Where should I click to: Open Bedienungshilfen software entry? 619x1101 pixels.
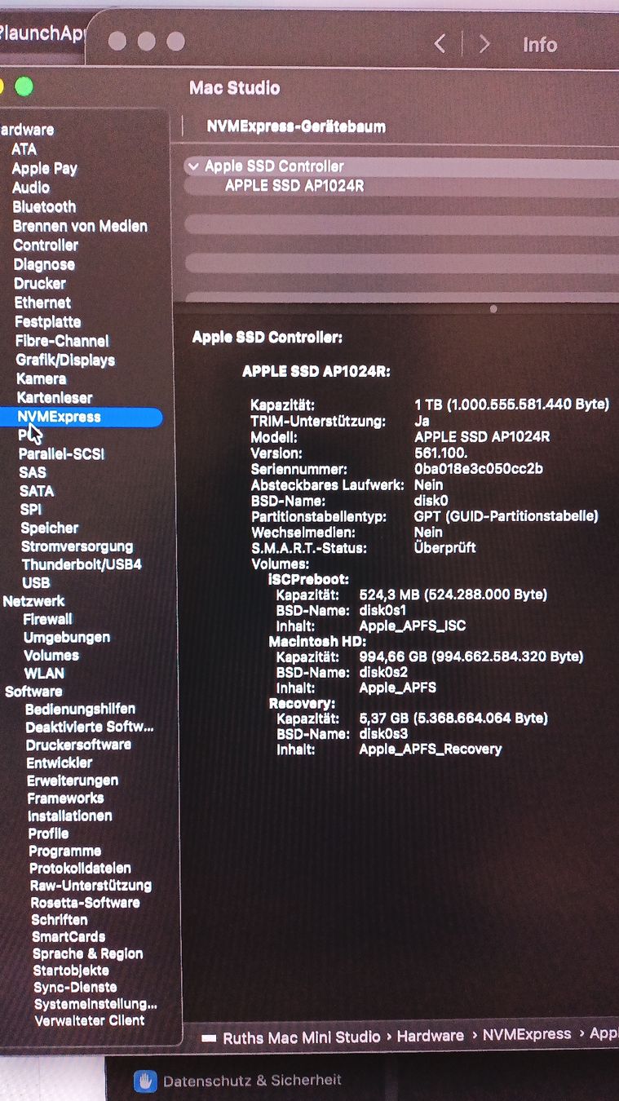coord(80,710)
